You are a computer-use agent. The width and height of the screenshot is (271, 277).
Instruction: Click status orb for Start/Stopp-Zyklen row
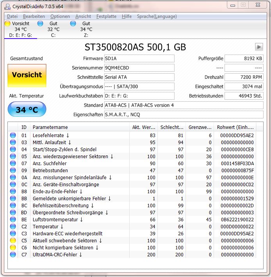13,150
